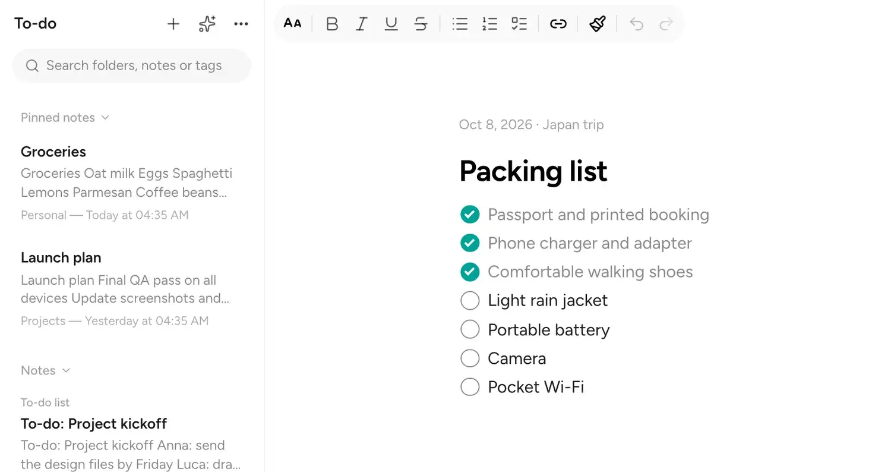Check off Pocket Wi-Fi
Viewport: 891px width, 472px height.
[470, 386]
